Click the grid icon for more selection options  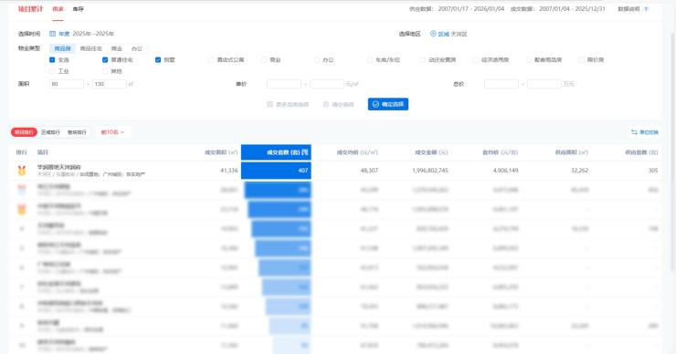coord(269,104)
